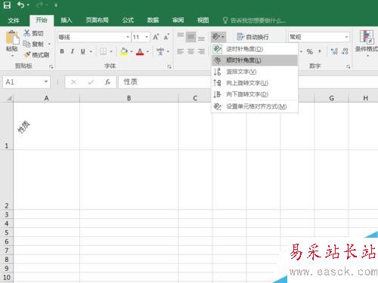Click the orientation button in ribbon
The height and width of the screenshot is (283, 378).
tap(218, 37)
